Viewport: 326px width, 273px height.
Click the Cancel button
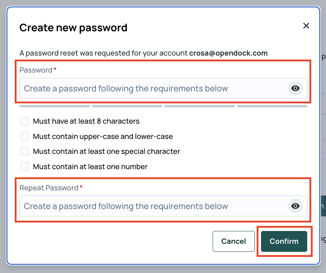coord(234,241)
